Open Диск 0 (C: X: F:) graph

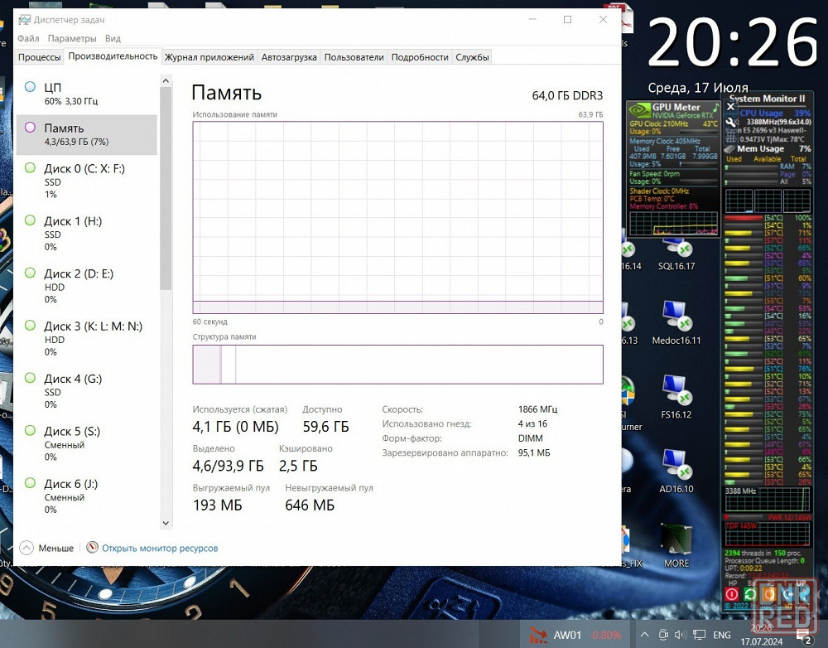pyautogui.click(x=87, y=181)
